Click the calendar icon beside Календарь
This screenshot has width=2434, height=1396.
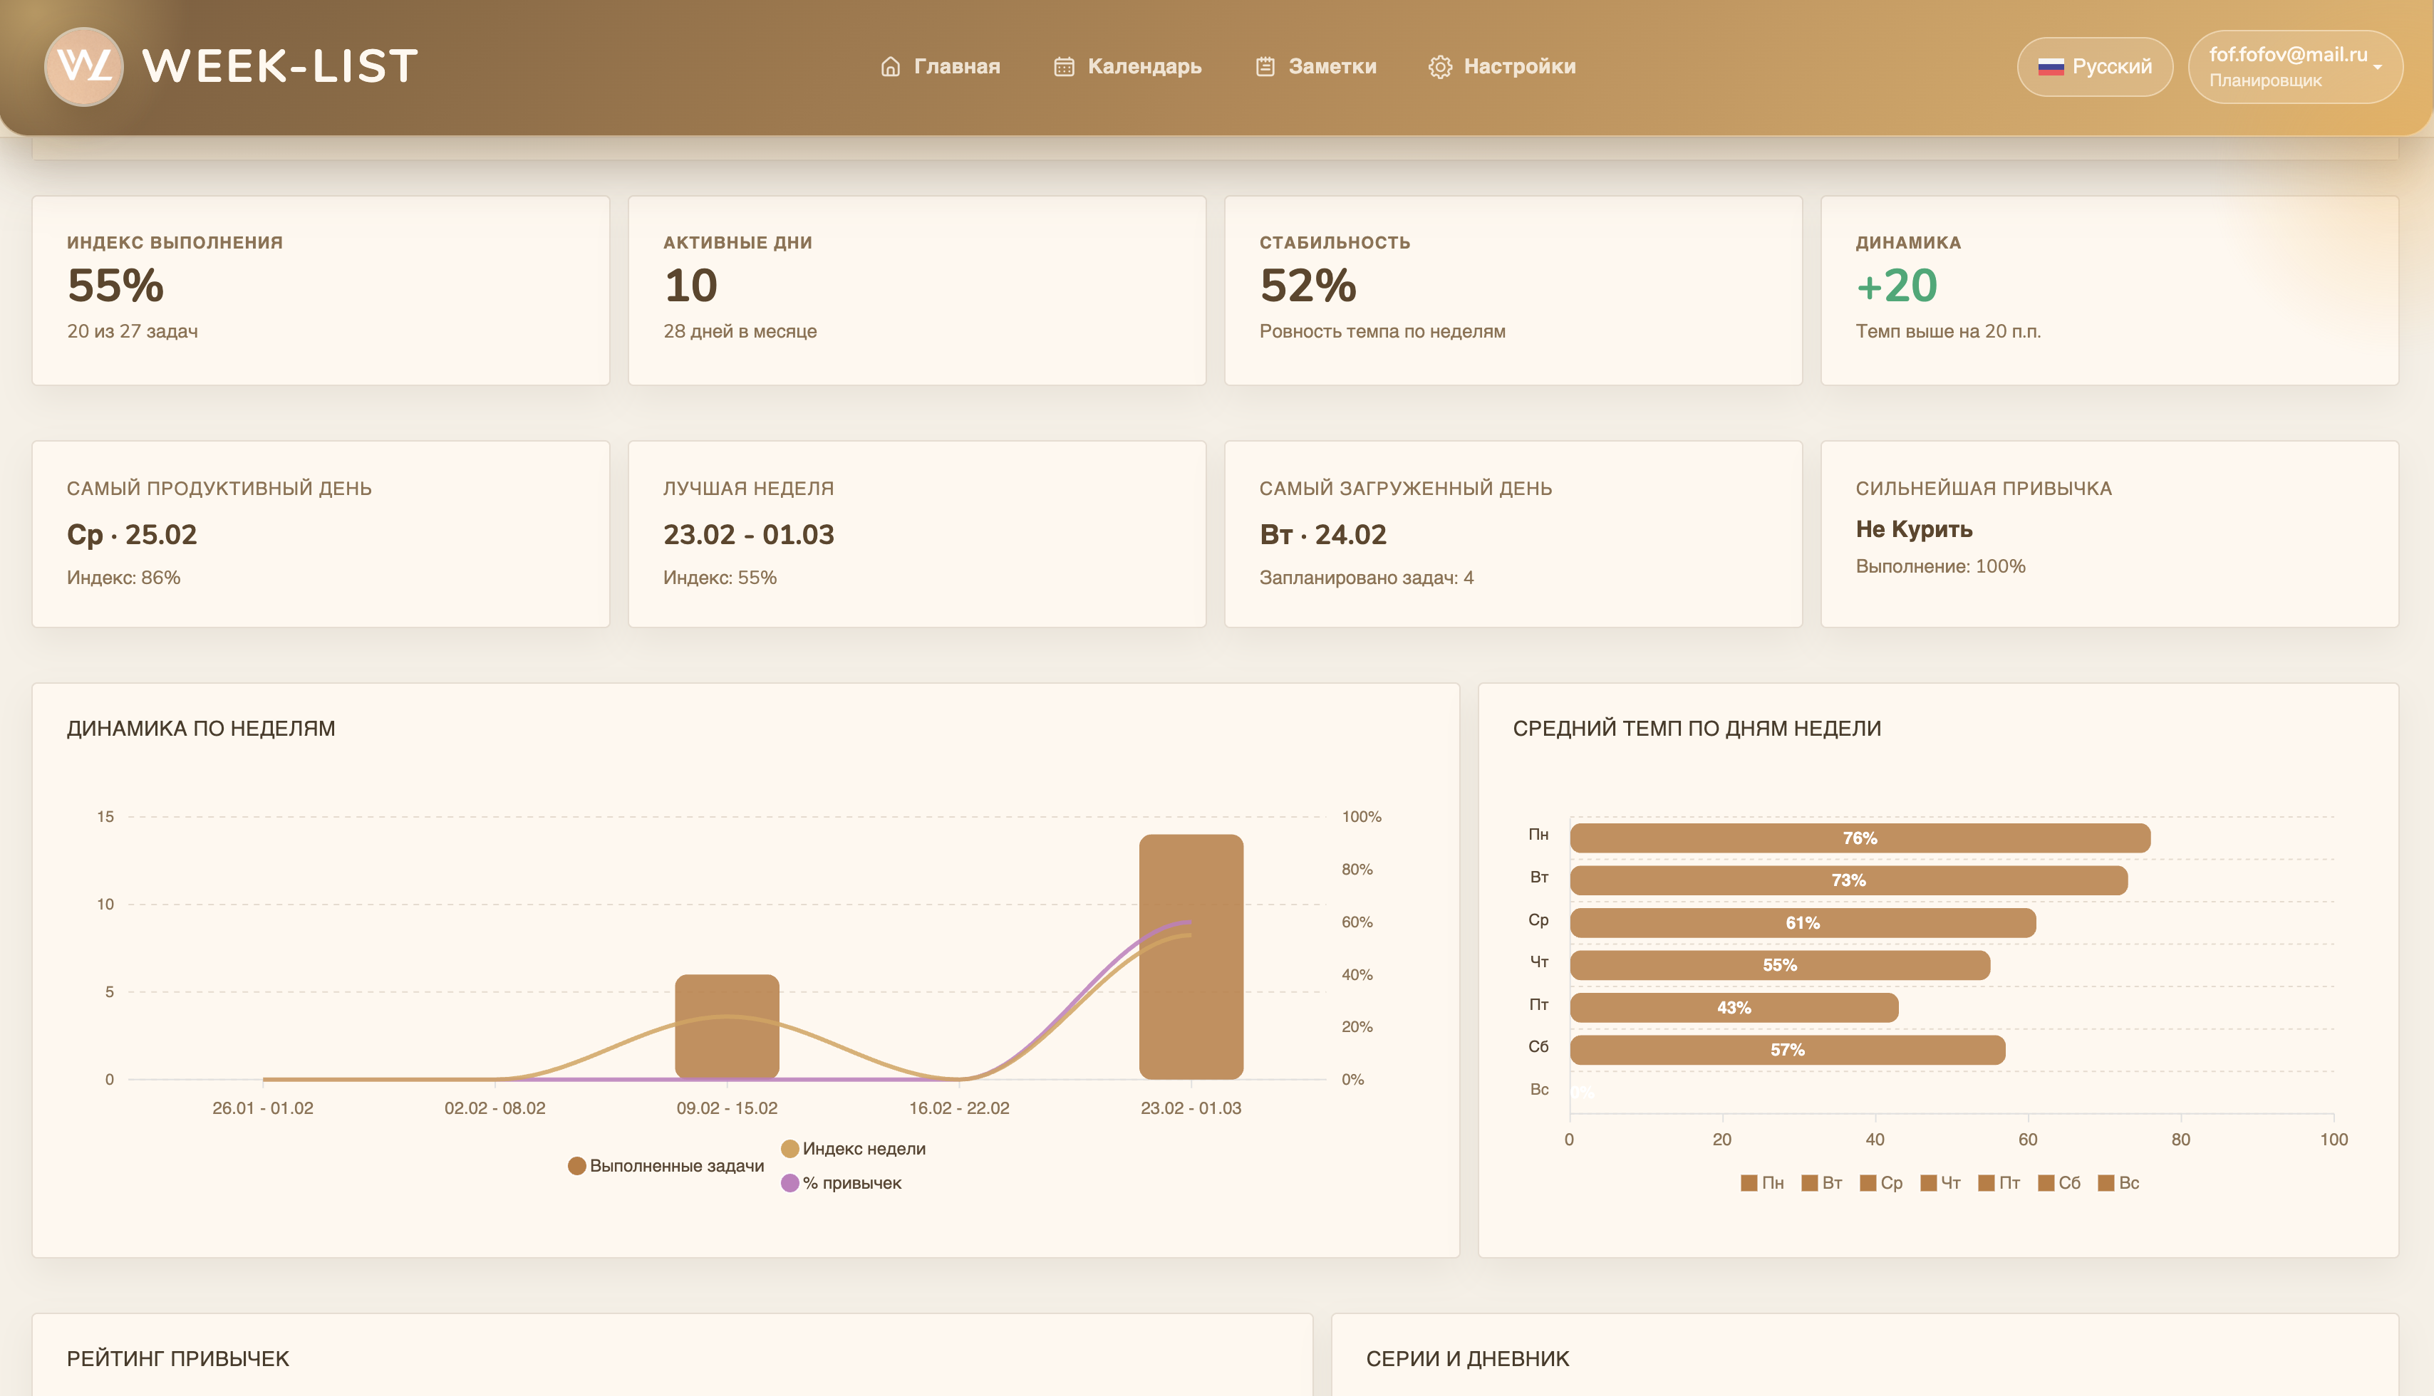(1064, 66)
